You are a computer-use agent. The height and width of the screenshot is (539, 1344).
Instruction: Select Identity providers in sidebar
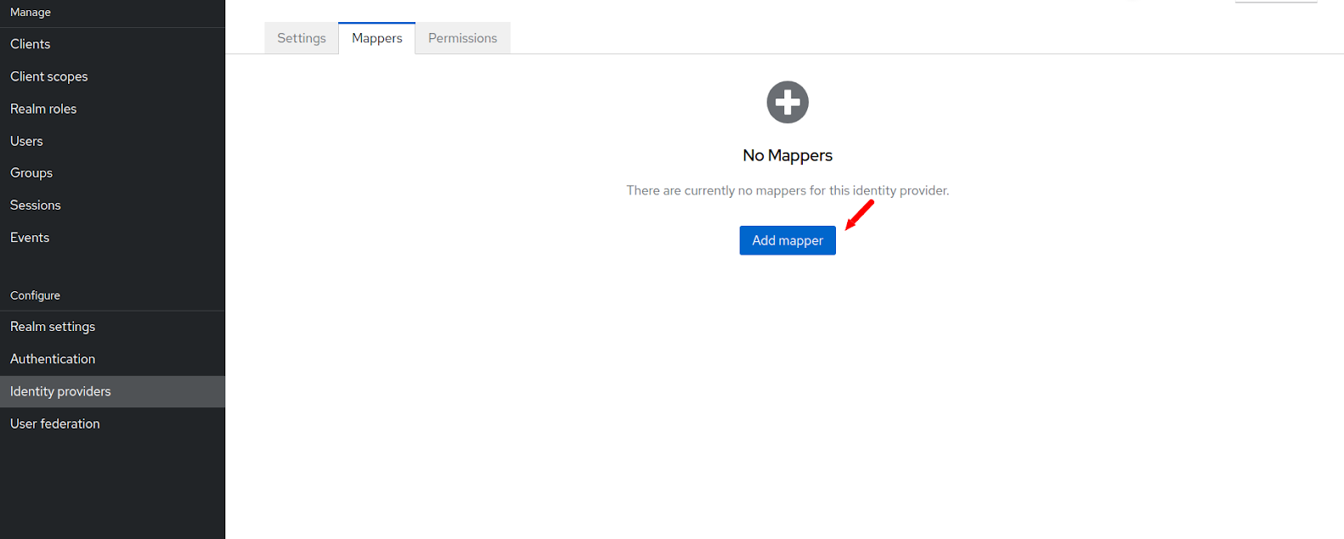(x=60, y=391)
